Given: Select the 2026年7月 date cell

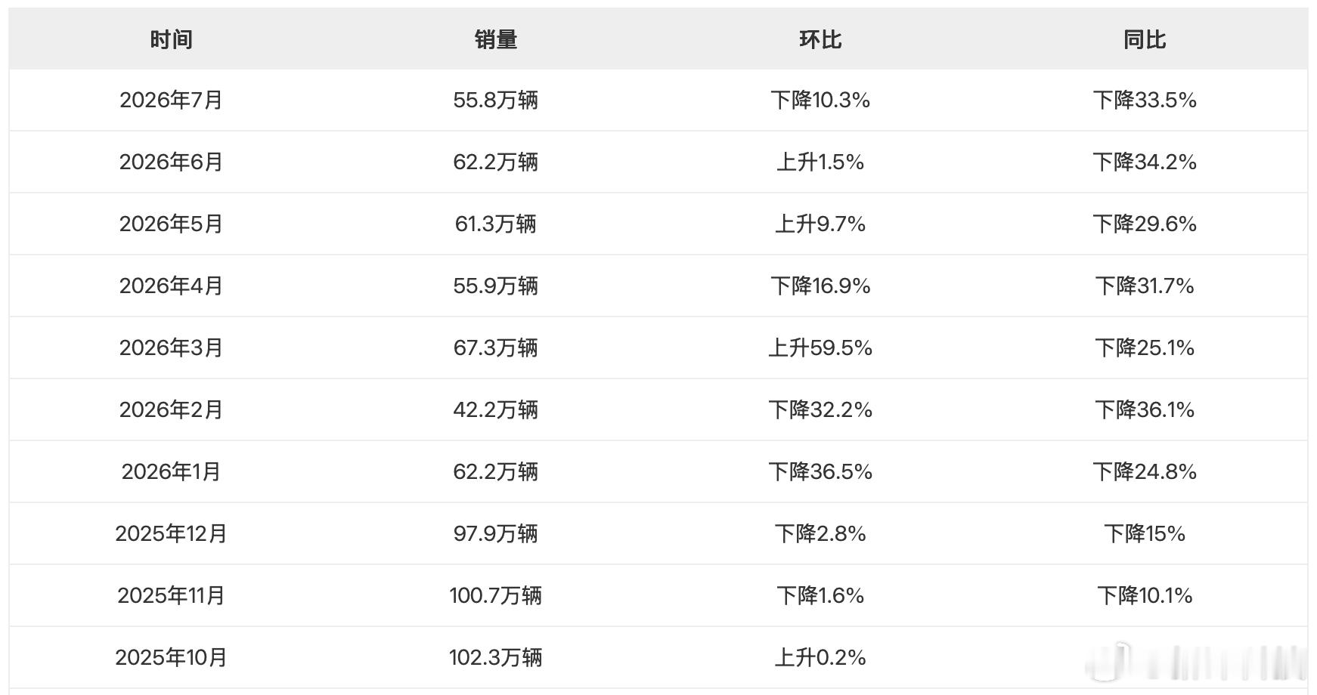Looking at the screenshot, I should pyautogui.click(x=171, y=100).
